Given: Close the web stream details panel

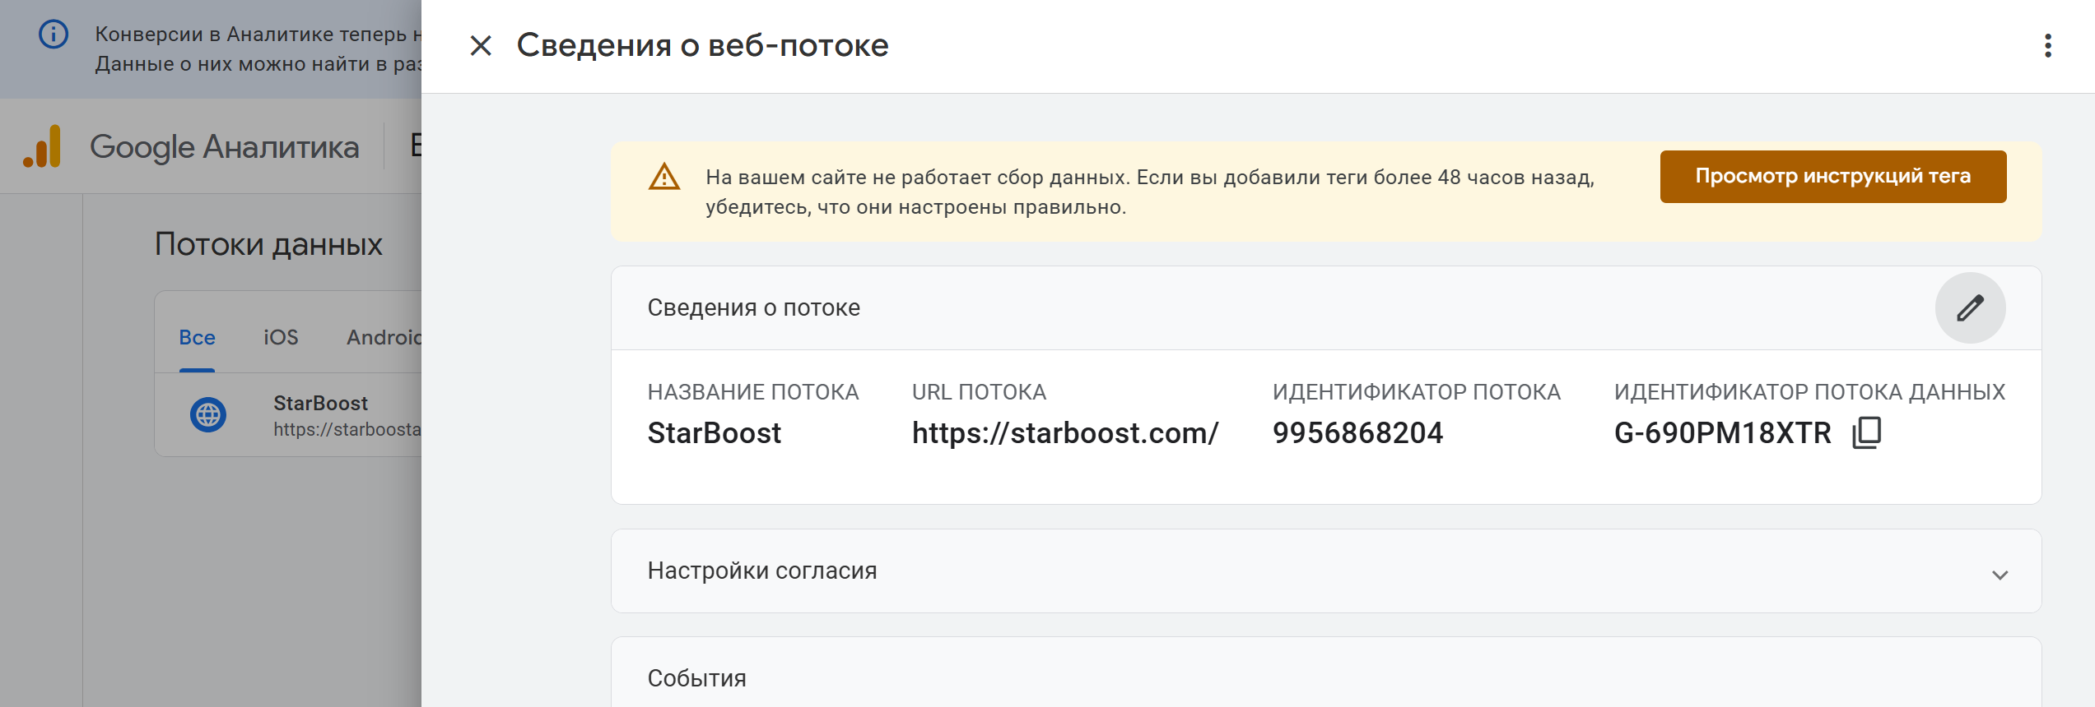Looking at the screenshot, I should [x=481, y=46].
